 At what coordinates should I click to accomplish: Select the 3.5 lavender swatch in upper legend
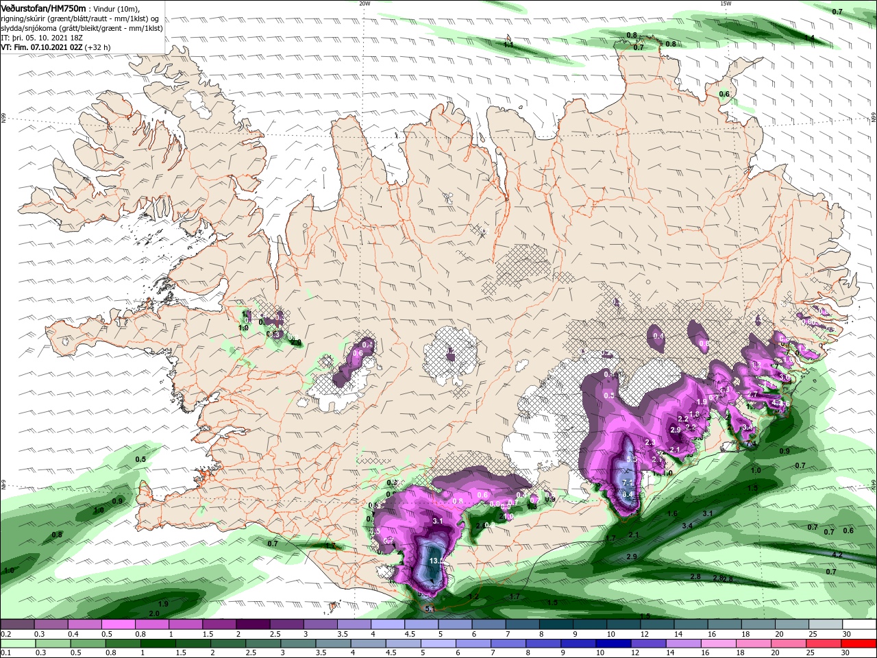(x=354, y=624)
